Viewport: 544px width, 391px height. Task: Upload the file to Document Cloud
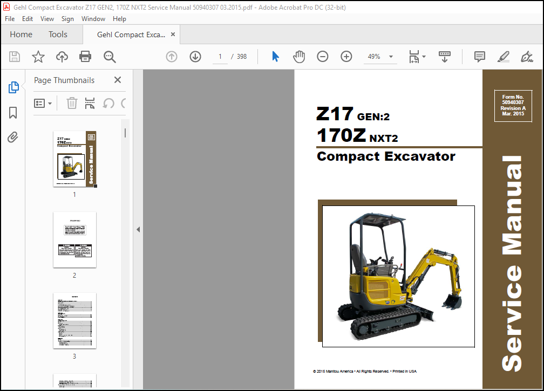62,57
